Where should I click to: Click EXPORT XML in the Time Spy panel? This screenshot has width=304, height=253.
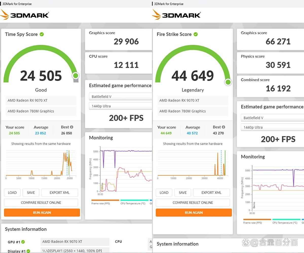click(60, 193)
